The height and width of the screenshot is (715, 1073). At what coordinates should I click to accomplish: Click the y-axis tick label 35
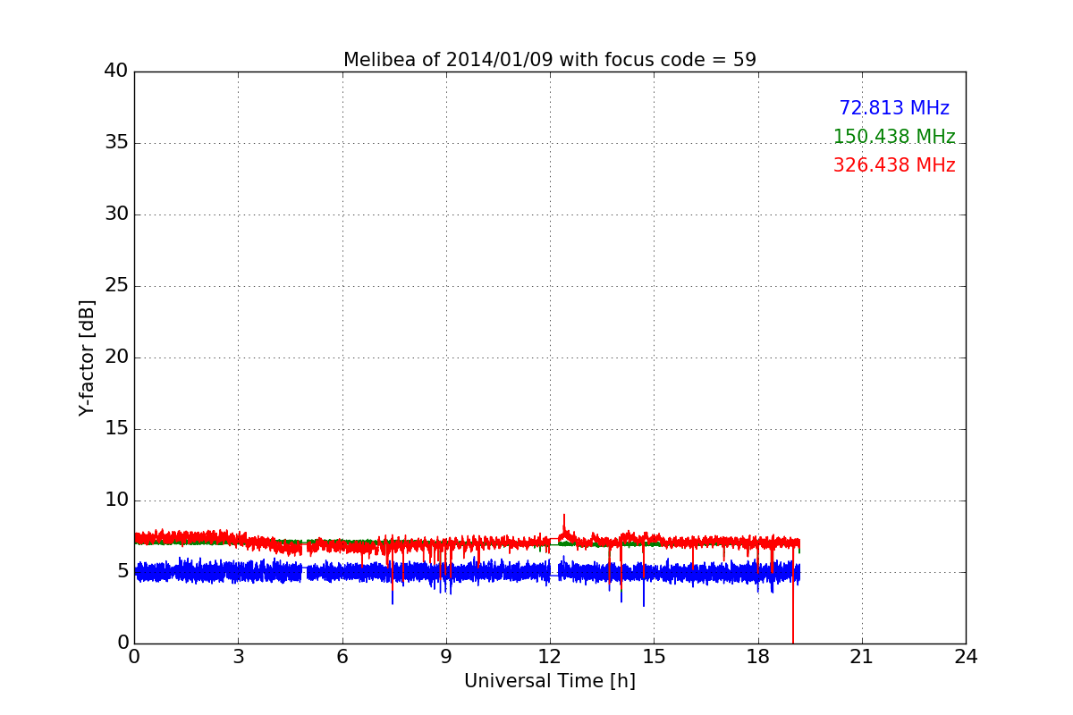coord(116,143)
